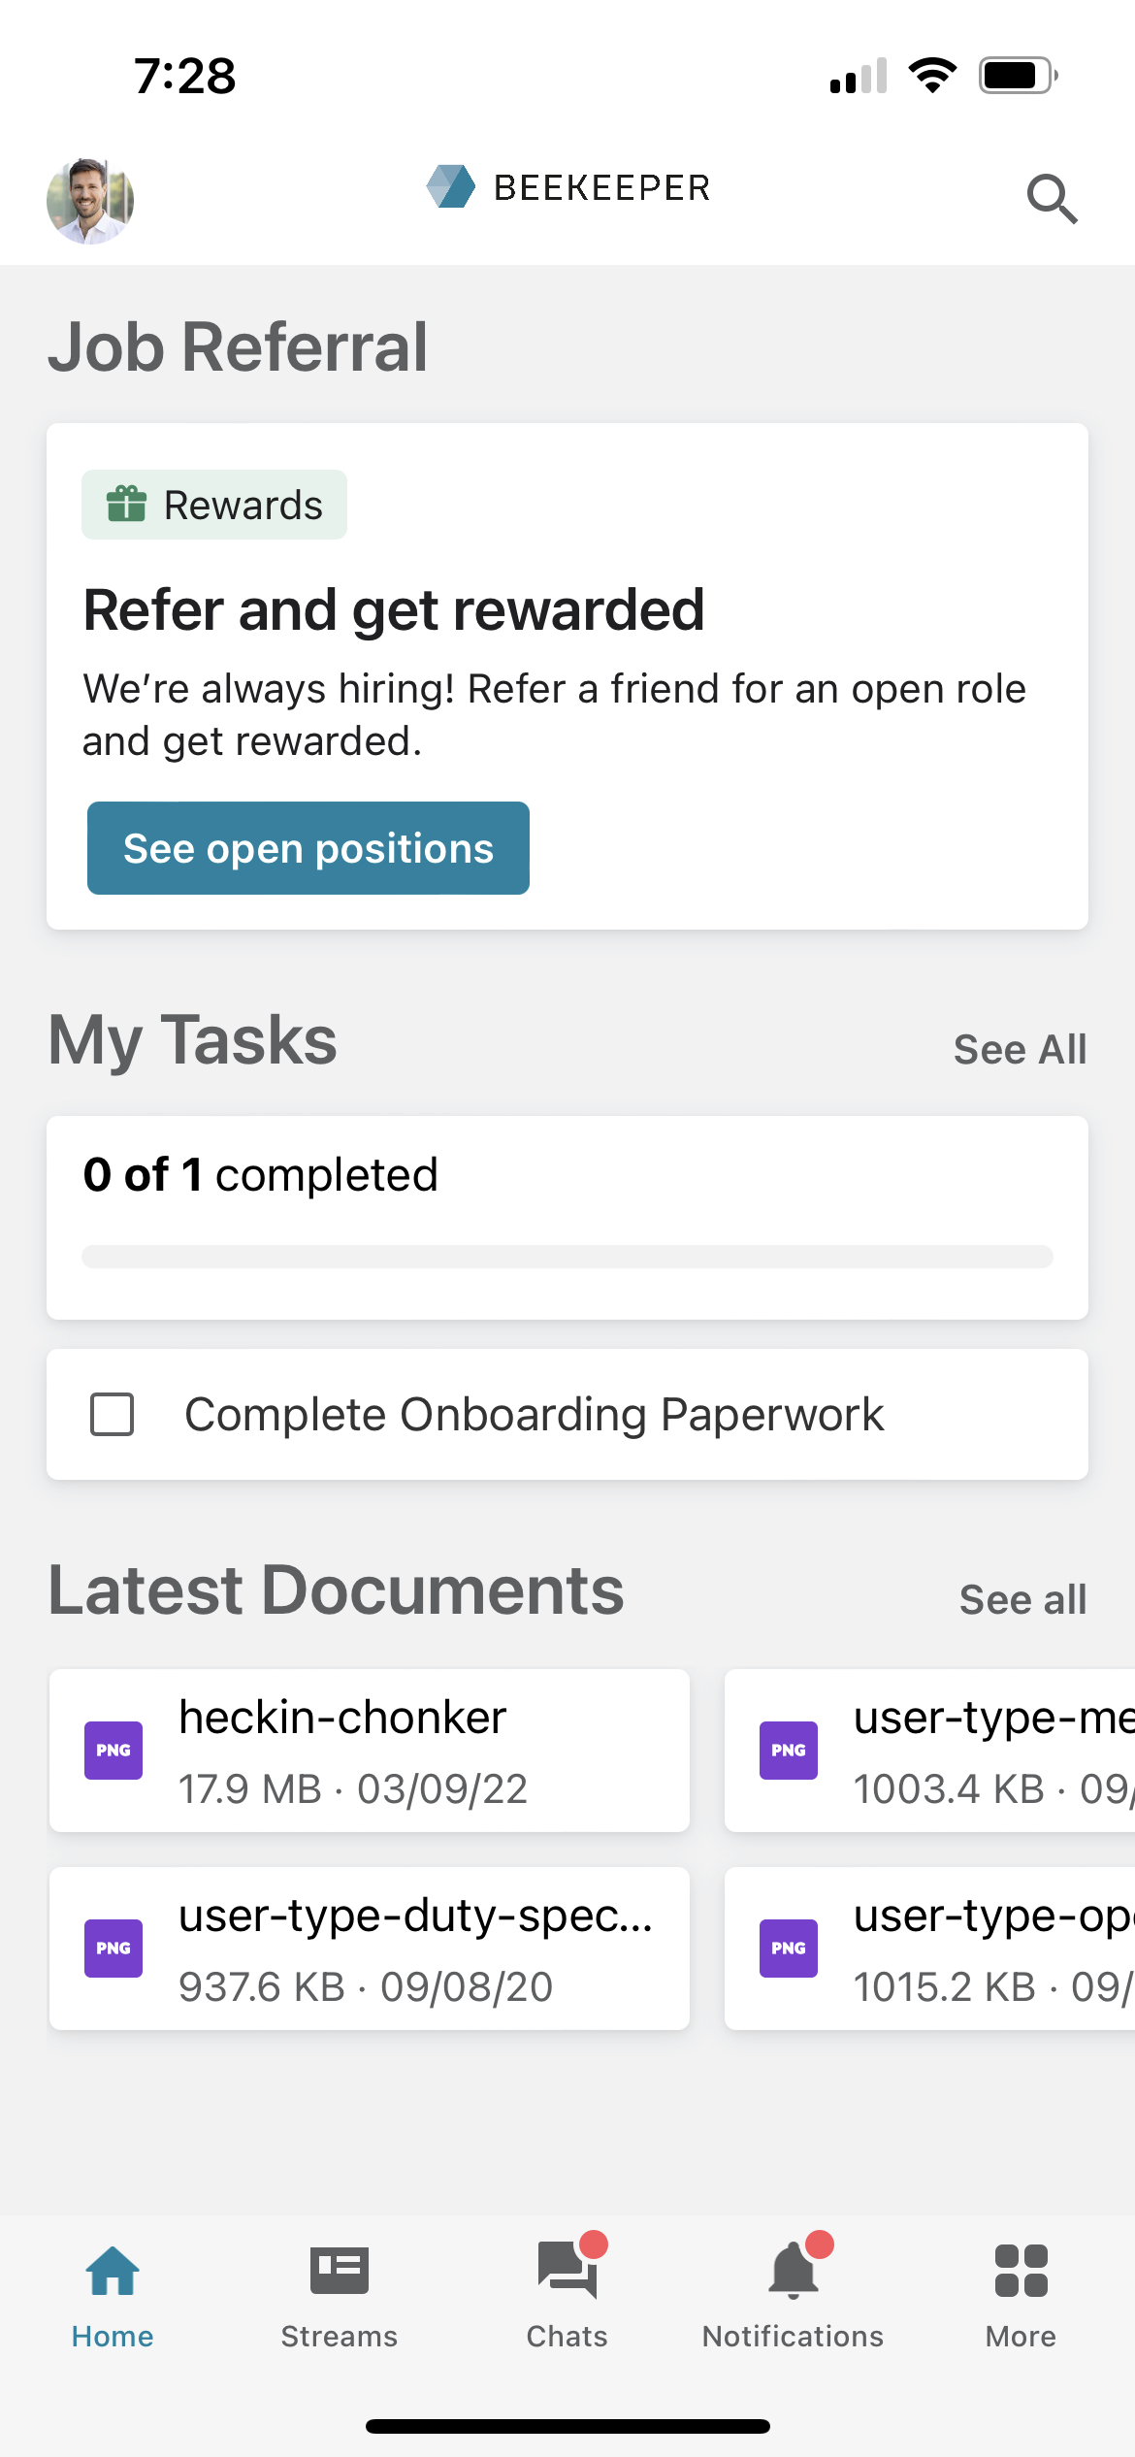
Task: Open the Complete Onboarding Paperwork task
Action: pos(534,1415)
